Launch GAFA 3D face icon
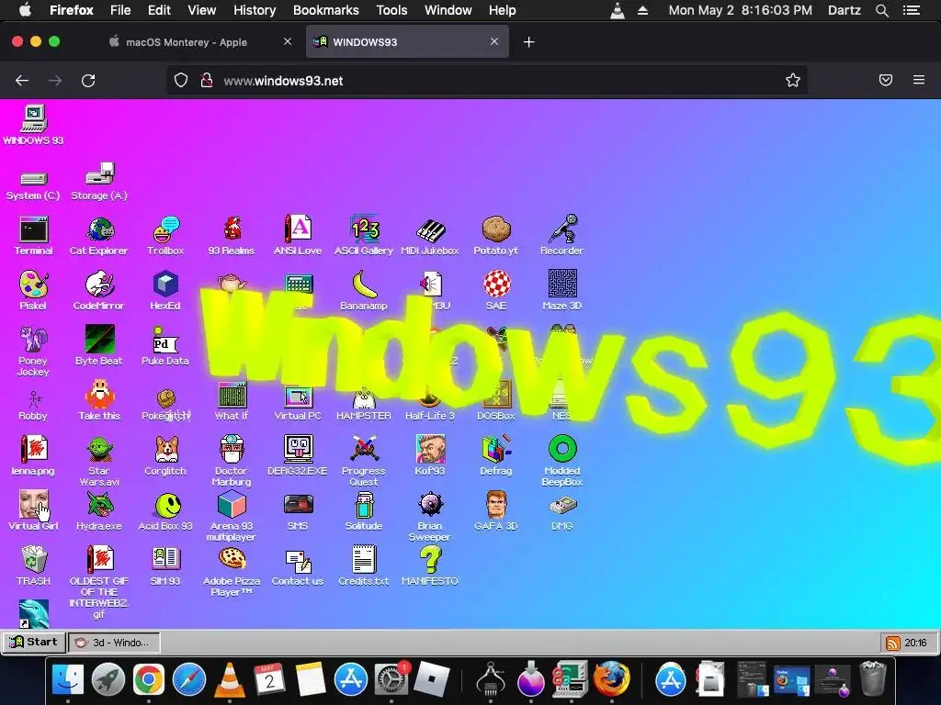 (x=495, y=511)
